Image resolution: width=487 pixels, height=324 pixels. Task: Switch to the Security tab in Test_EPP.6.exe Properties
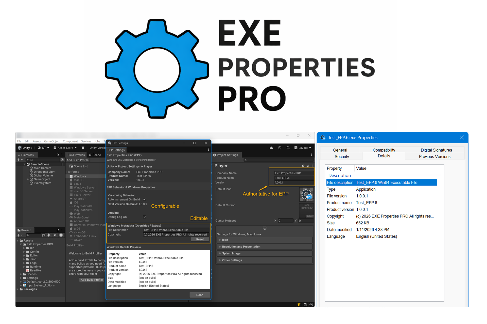click(341, 156)
